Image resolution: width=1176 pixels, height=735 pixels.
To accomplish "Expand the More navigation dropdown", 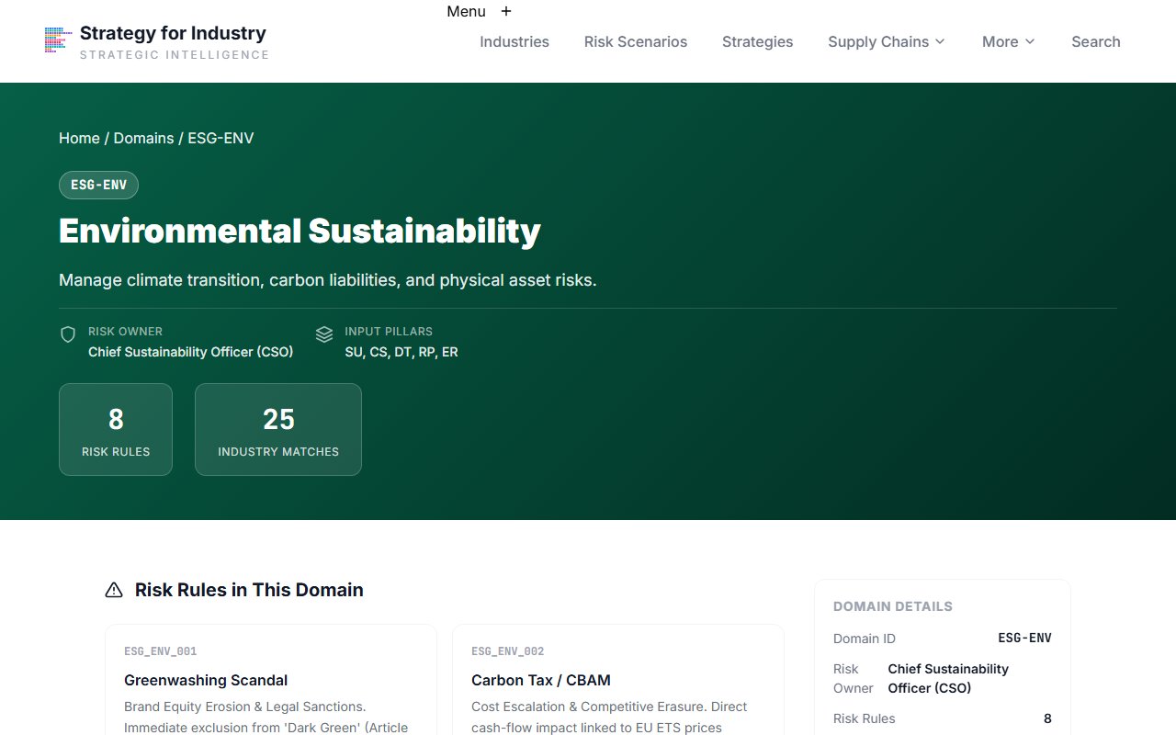I will [x=1007, y=41].
